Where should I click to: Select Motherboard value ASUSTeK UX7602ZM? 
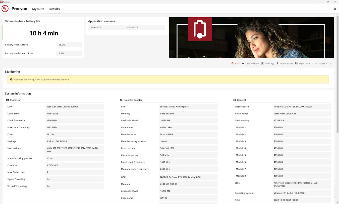click(x=302, y=107)
